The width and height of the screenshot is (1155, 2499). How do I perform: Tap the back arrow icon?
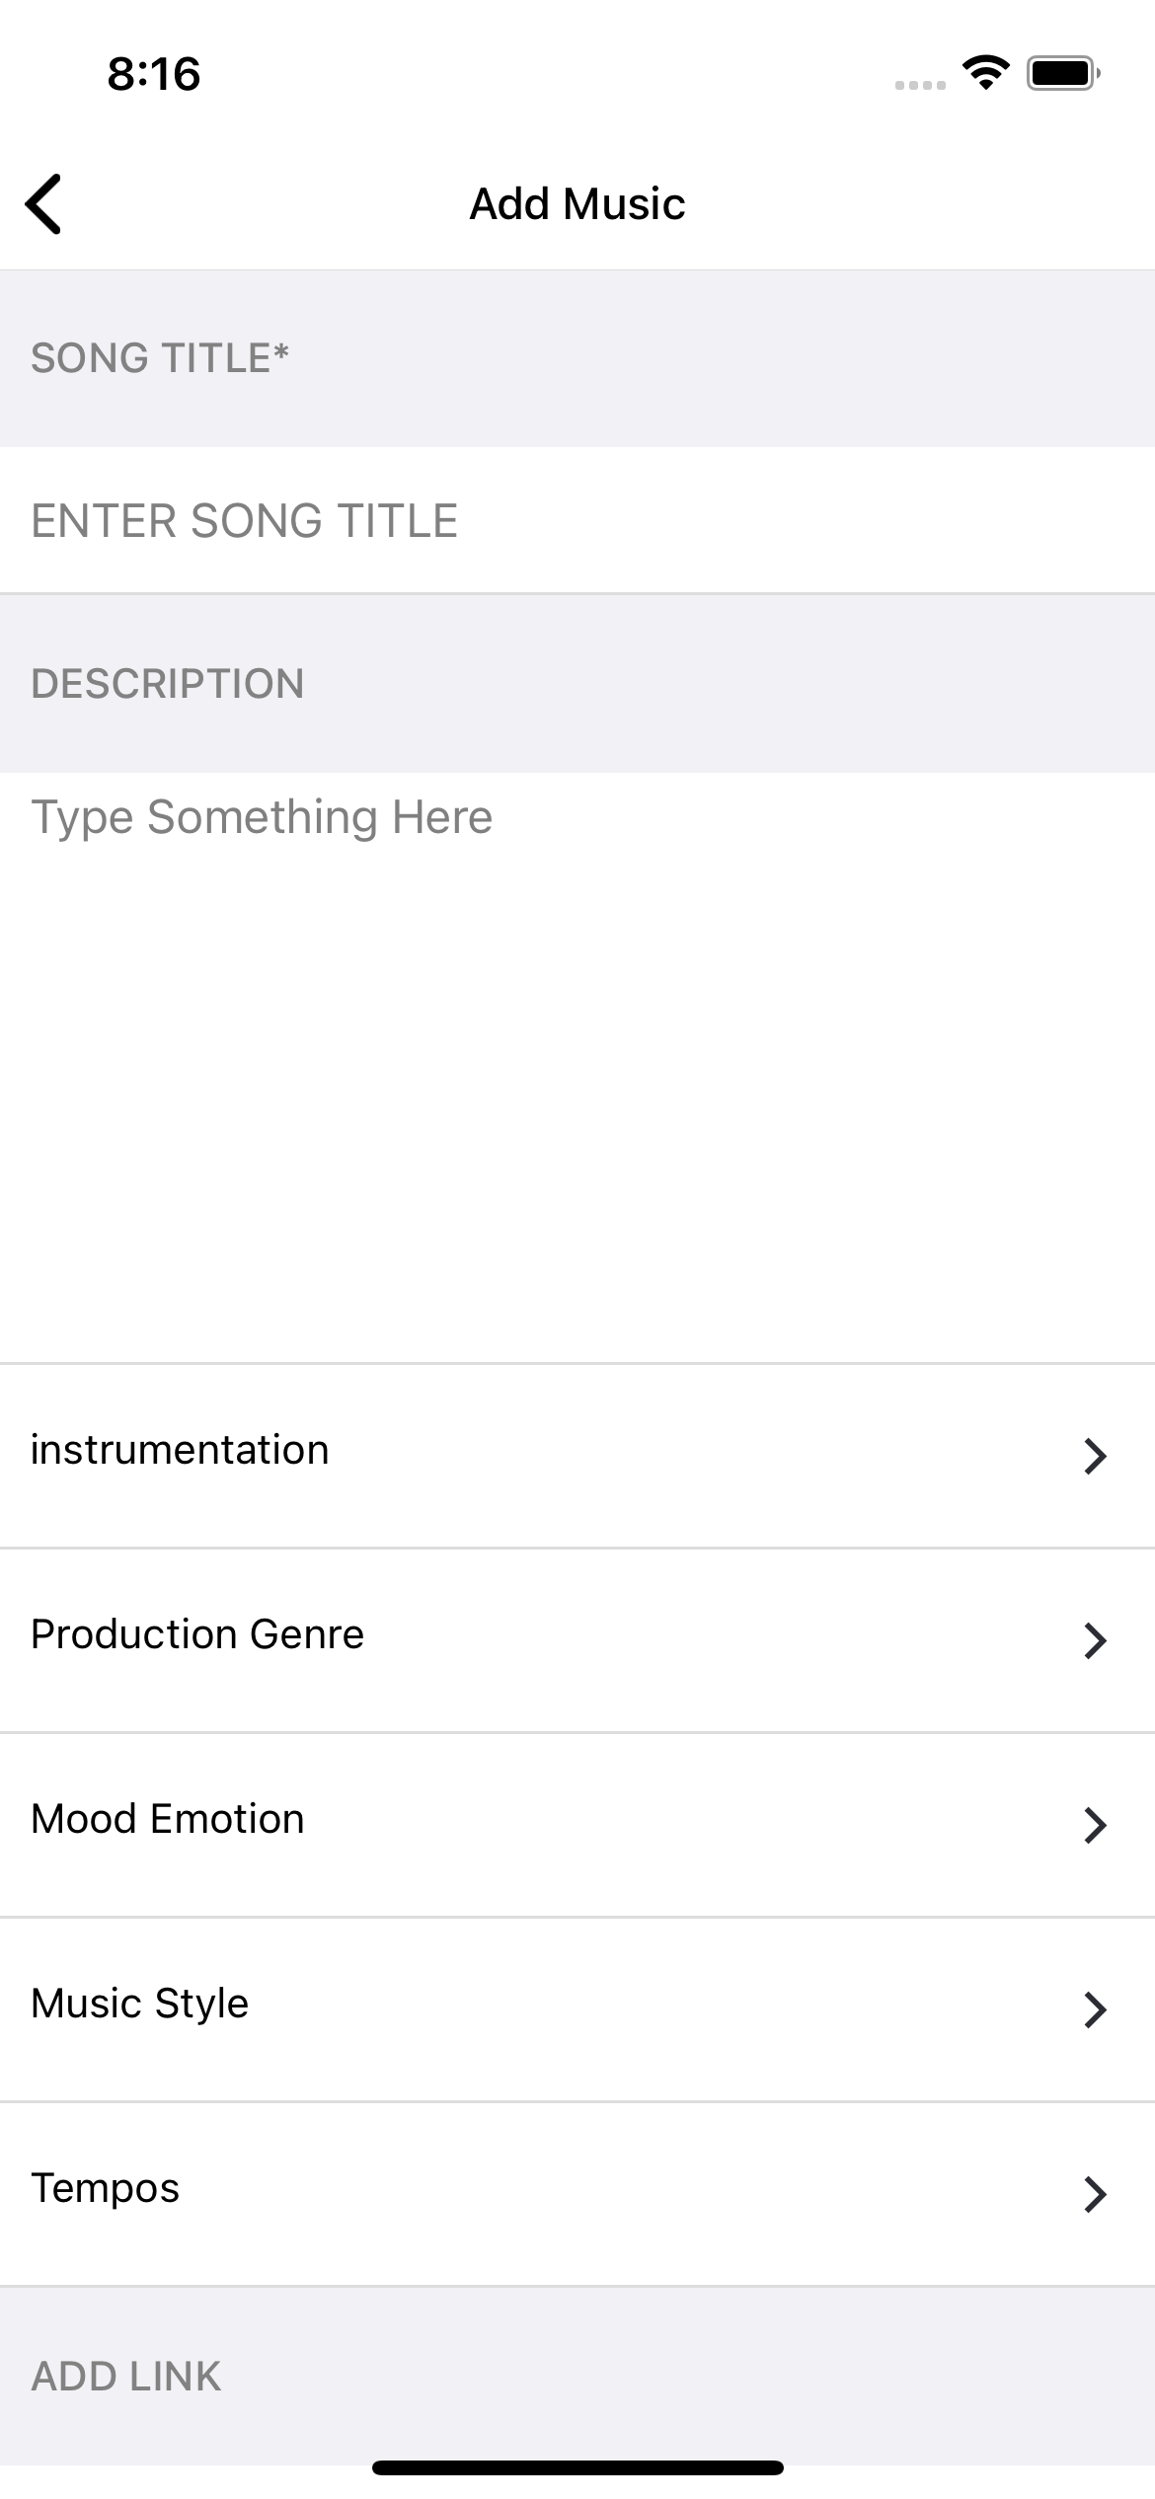(x=44, y=204)
